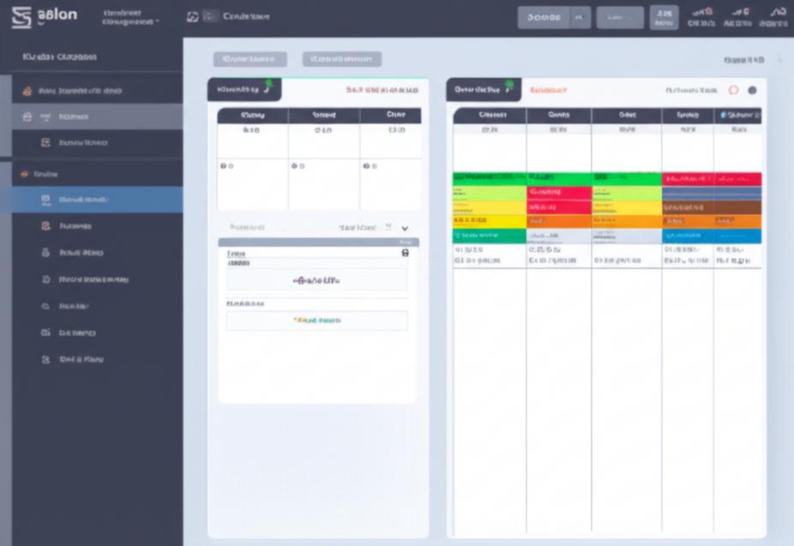This screenshot has height=546, width=794.
Task: Select the orange outlined radio circle
Action: click(733, 90)
